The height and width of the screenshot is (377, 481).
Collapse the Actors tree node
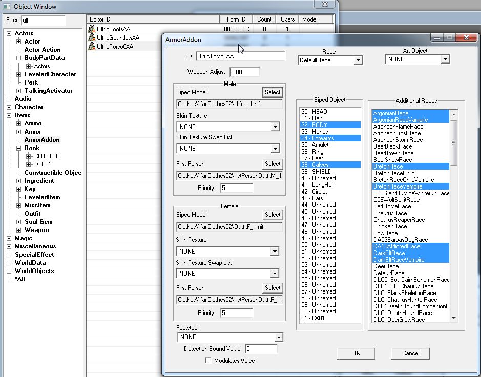click(9, 33)
